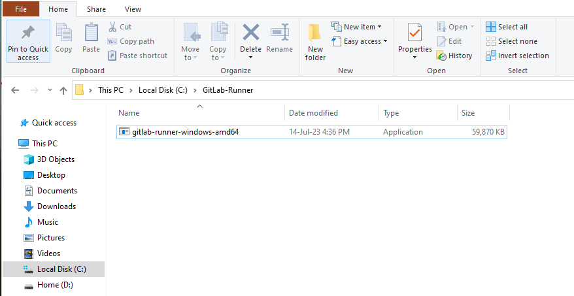
Task: Expand chevron after Local Disk (C:) breadcrumb
Action: 195,90
